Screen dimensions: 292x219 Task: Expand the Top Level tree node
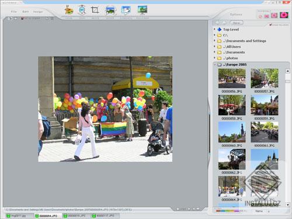(x=214, y=29)
